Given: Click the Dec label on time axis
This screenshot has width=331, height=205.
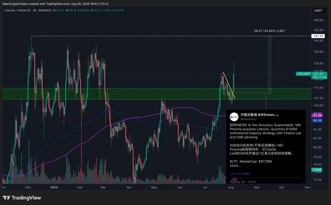Looking at the screenshot, I should coord(28,187).
